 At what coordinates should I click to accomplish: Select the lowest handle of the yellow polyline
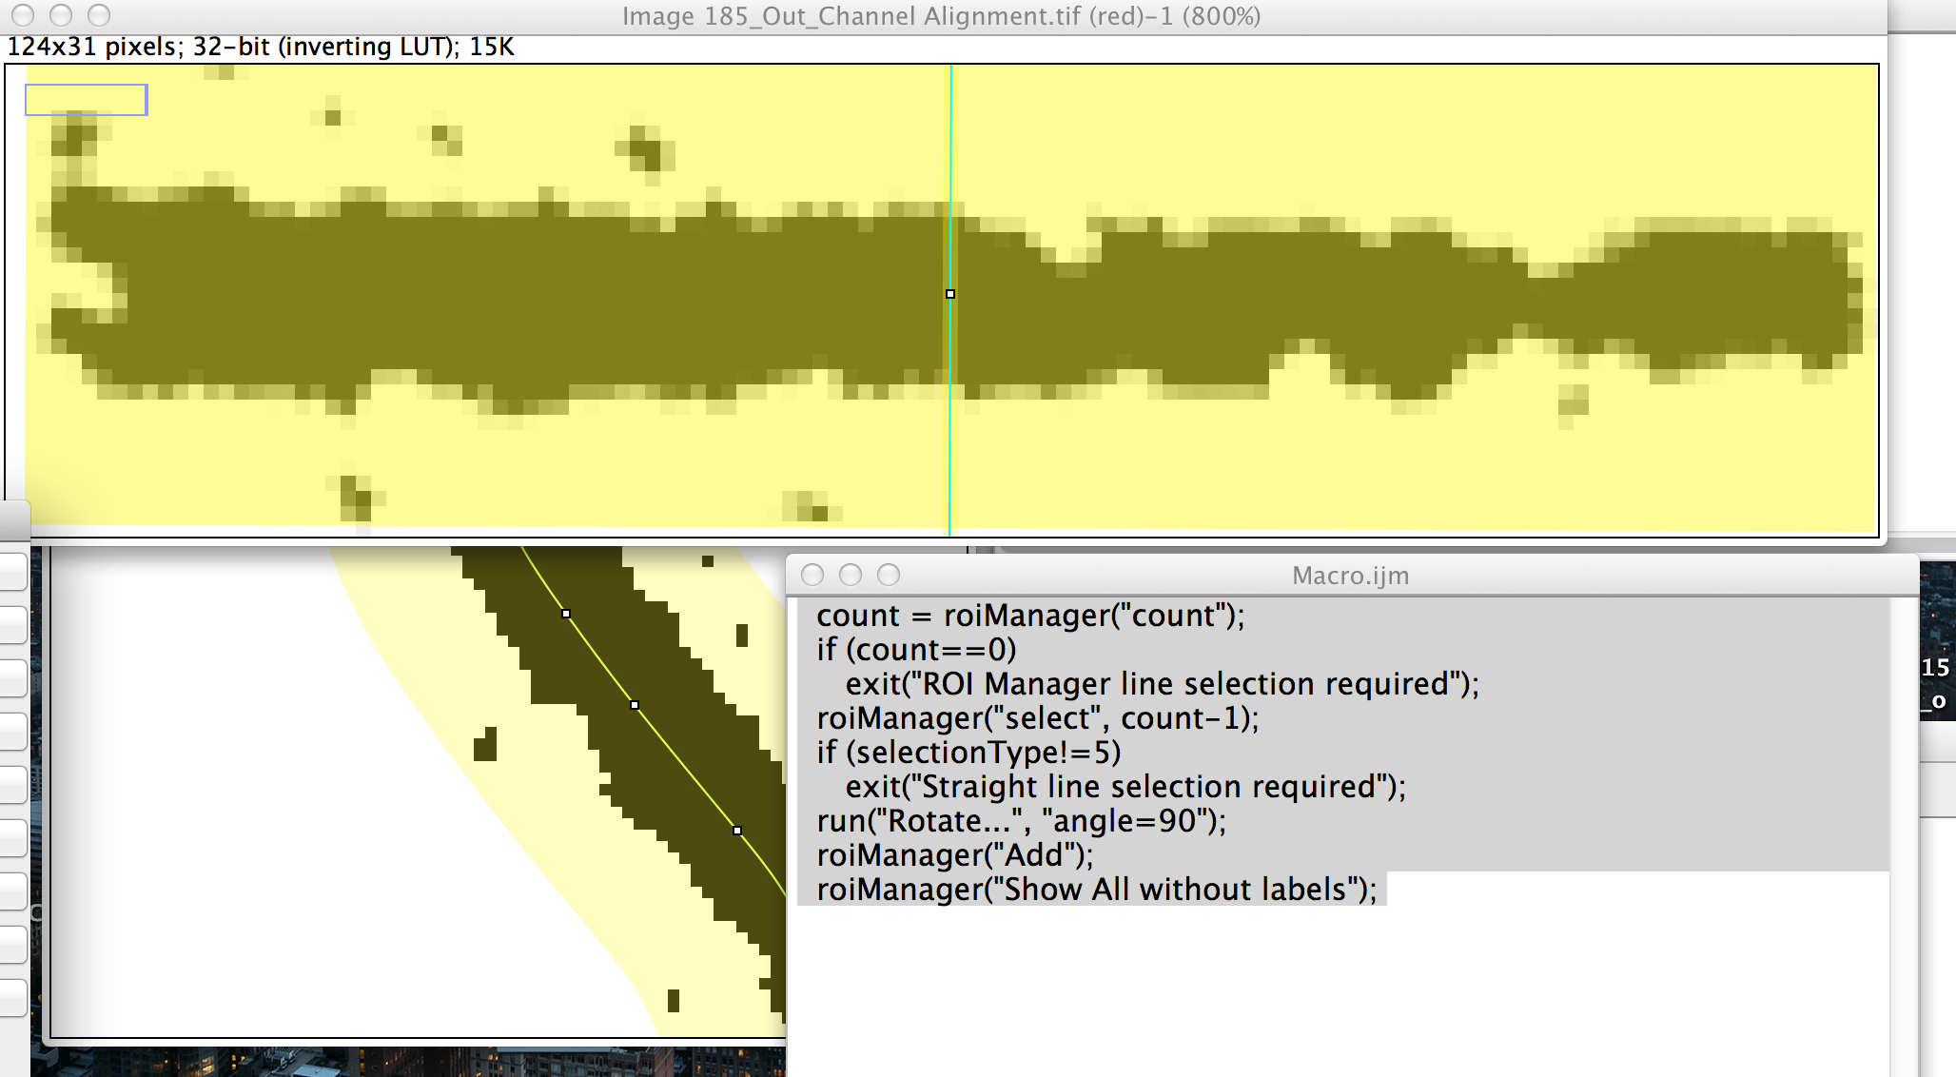click(x=737, y=831)
